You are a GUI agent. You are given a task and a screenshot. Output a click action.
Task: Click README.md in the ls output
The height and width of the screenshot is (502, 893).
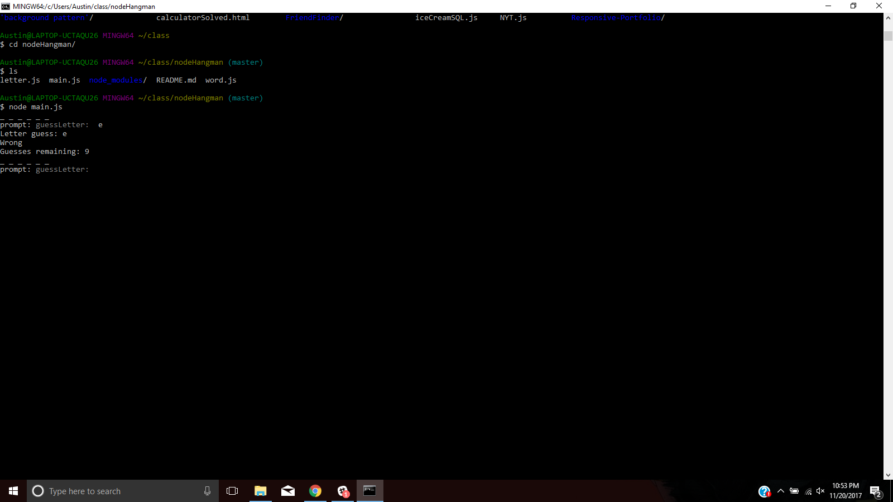point(176,80)
